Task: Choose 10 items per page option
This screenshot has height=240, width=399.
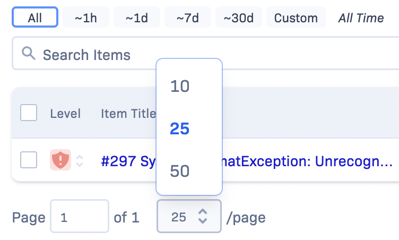Action: pos(180,87)
